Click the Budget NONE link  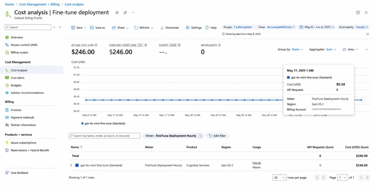point(173,45)
